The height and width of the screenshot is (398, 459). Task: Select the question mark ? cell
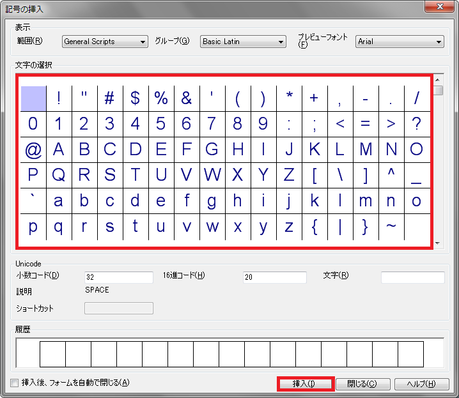click(x=417, y=124)
